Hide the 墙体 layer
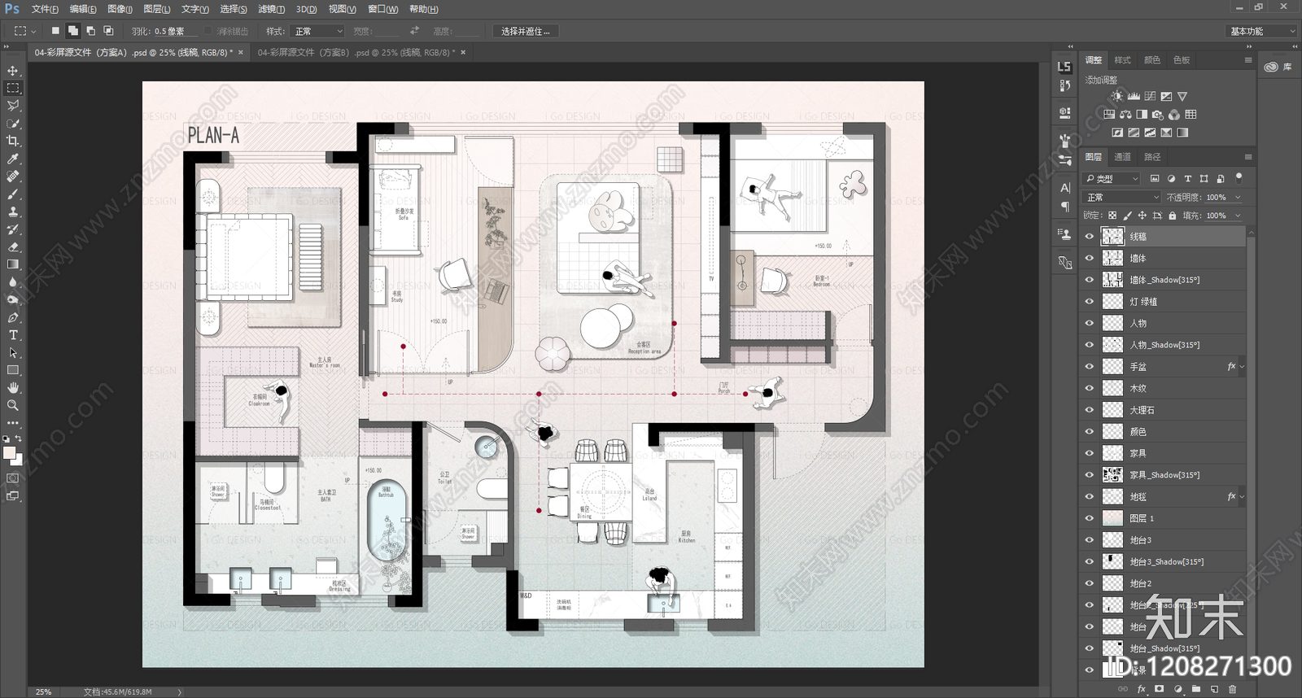Screen dimensions: 1302x698 pos(1089,259)
